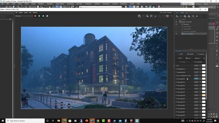Viewport: 219px width, 123px height.
Task: Toggle checkbox of light row with 30.000 value
Action: tap(176, 69)
